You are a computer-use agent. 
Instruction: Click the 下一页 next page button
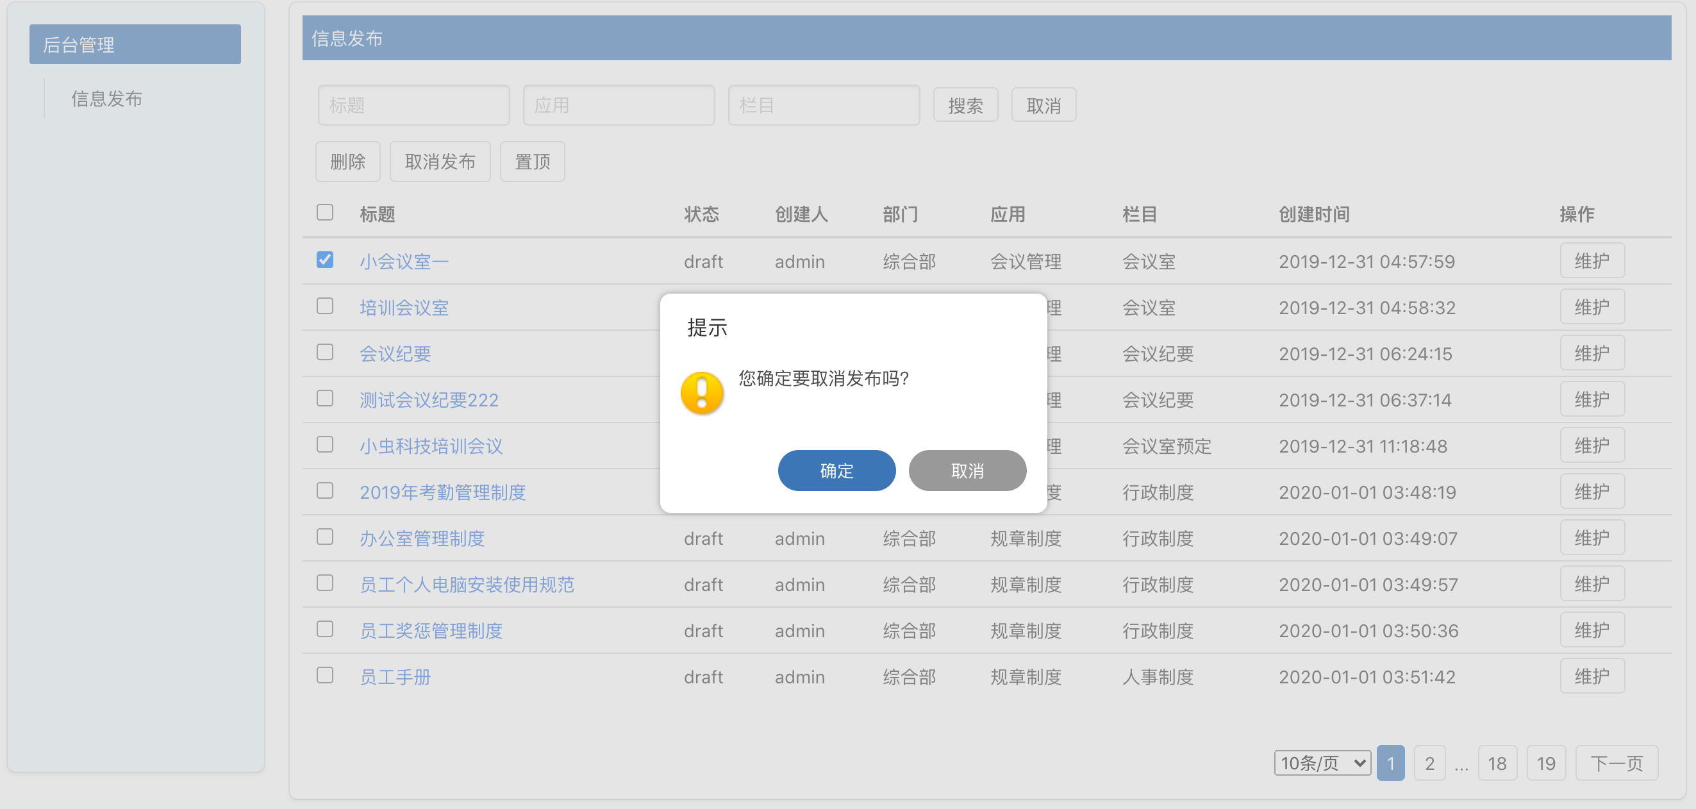pos(1617,763)
